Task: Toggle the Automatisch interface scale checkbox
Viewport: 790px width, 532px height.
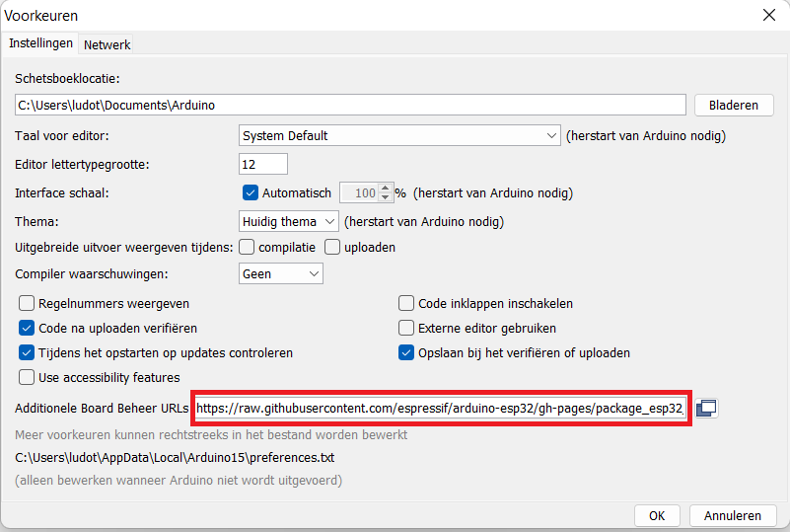Action: (x=251, y=192)
